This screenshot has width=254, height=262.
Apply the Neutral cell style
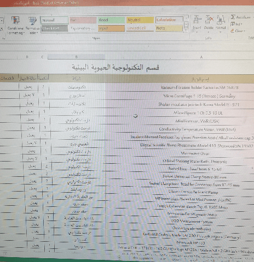[x=140, y=20]
